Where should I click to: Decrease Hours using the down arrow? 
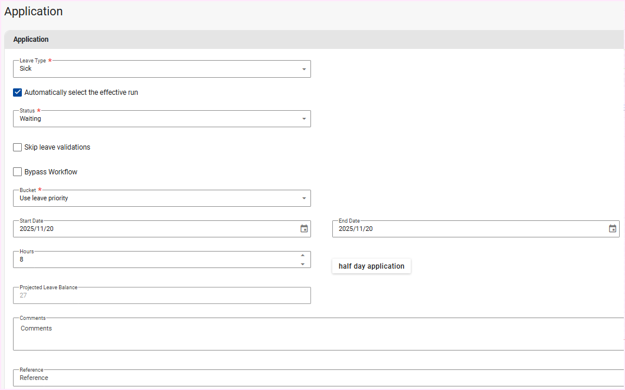click(303, 264)
